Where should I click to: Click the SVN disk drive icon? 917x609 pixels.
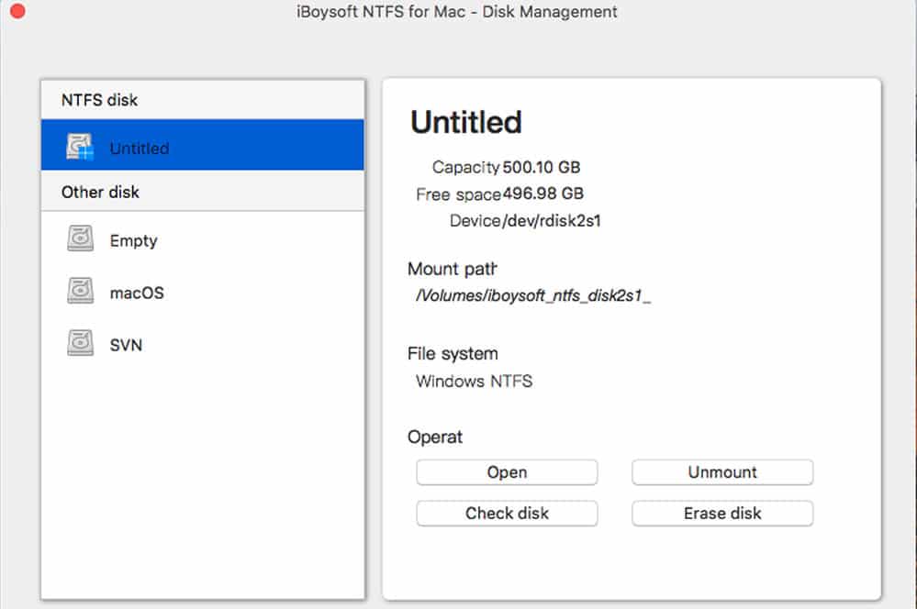coord(80,342)
